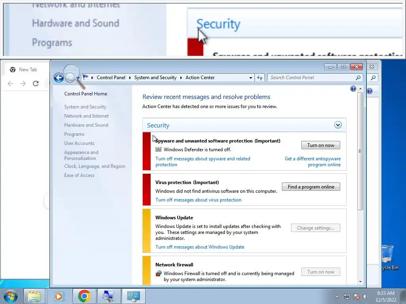Screen dimensions: 406x304
Task: Open the Action Center flag in system tray
Action: (356, 296)
